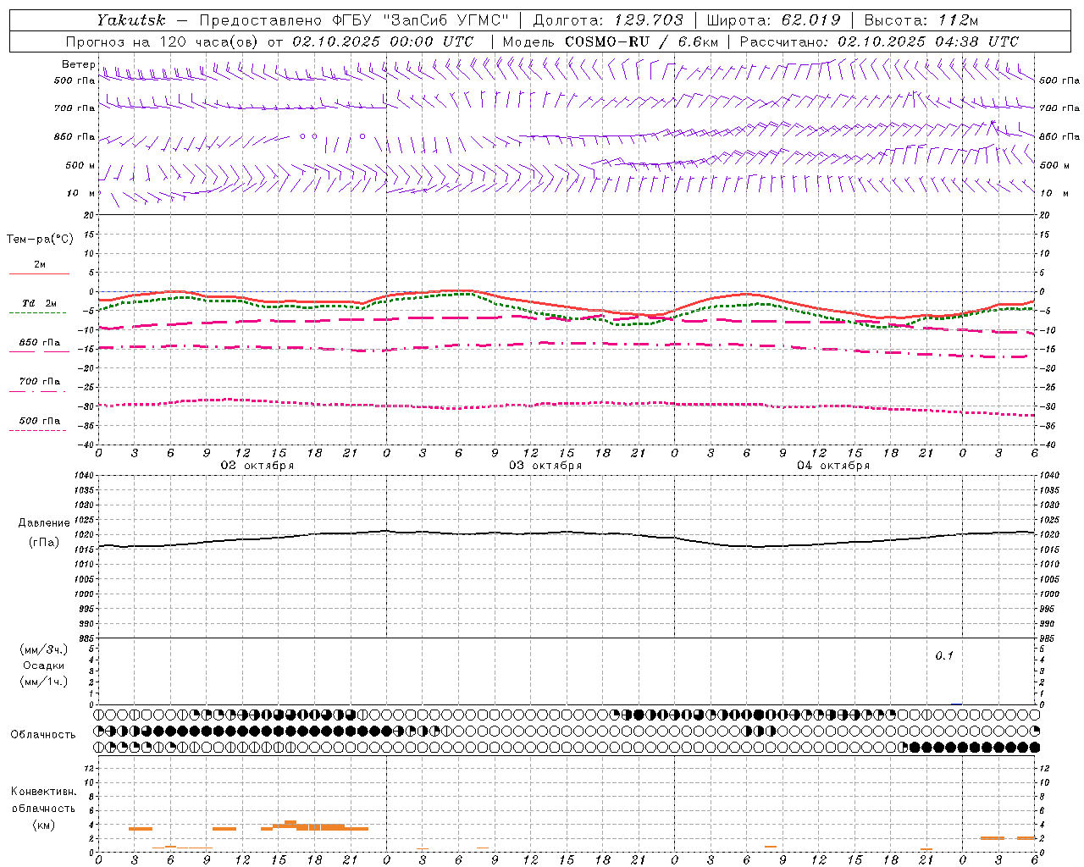Viewport: 1084px width, 867px height.
Task: Click the 'Рассчитано: 02.10.2025 04:38 UTC' timestamp
Action: (879, 41)
